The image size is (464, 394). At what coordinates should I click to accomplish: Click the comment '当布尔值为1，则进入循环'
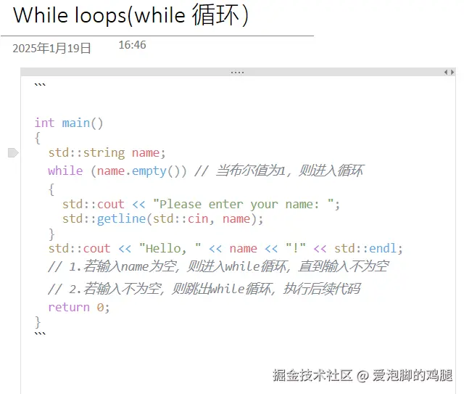(289, 171)
